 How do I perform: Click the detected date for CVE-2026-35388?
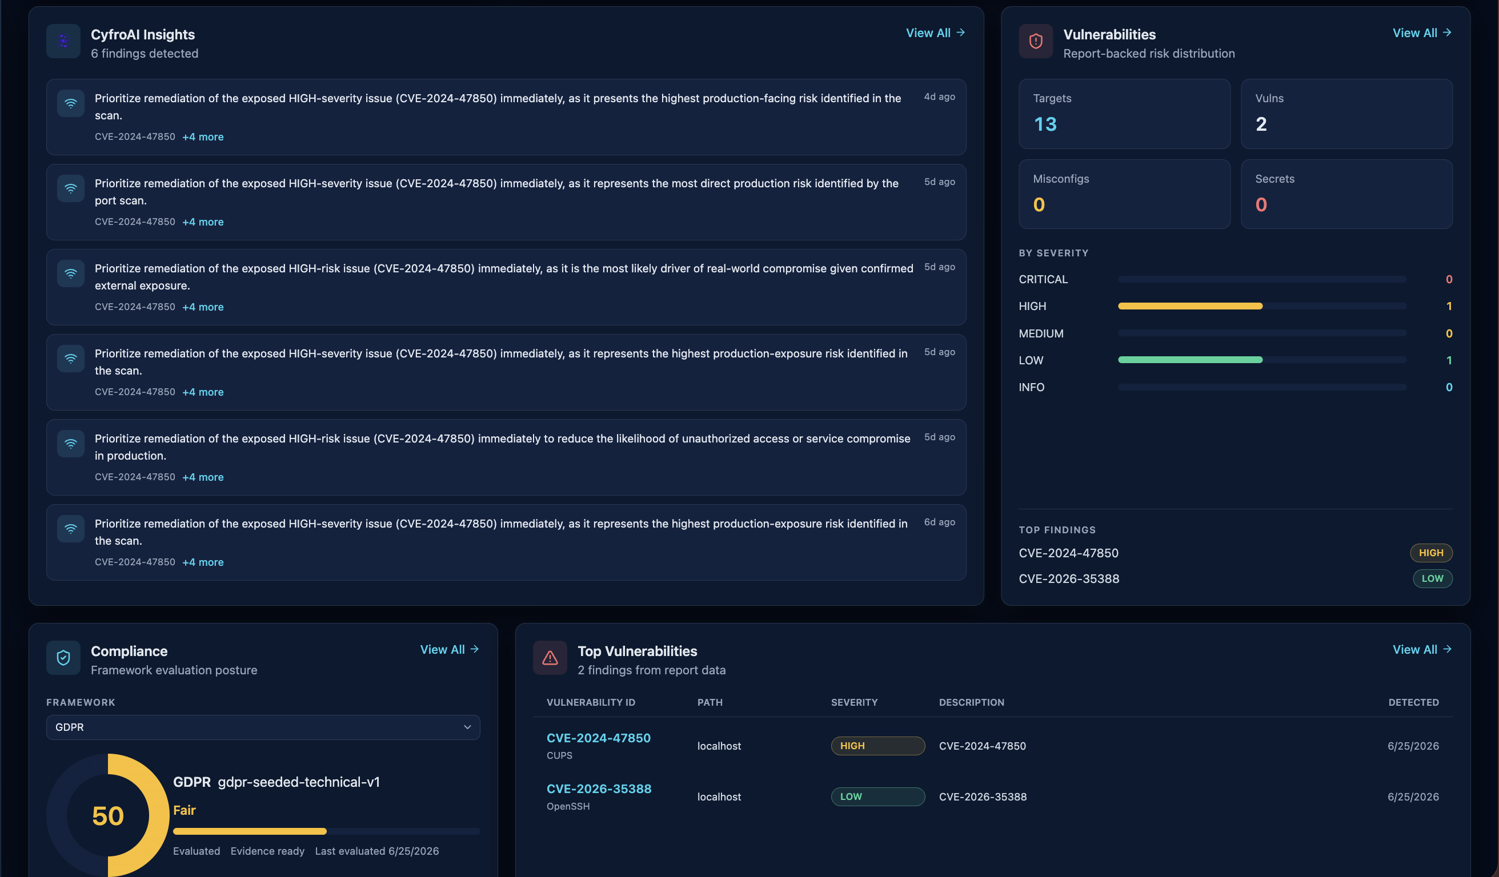[1413, 796]
